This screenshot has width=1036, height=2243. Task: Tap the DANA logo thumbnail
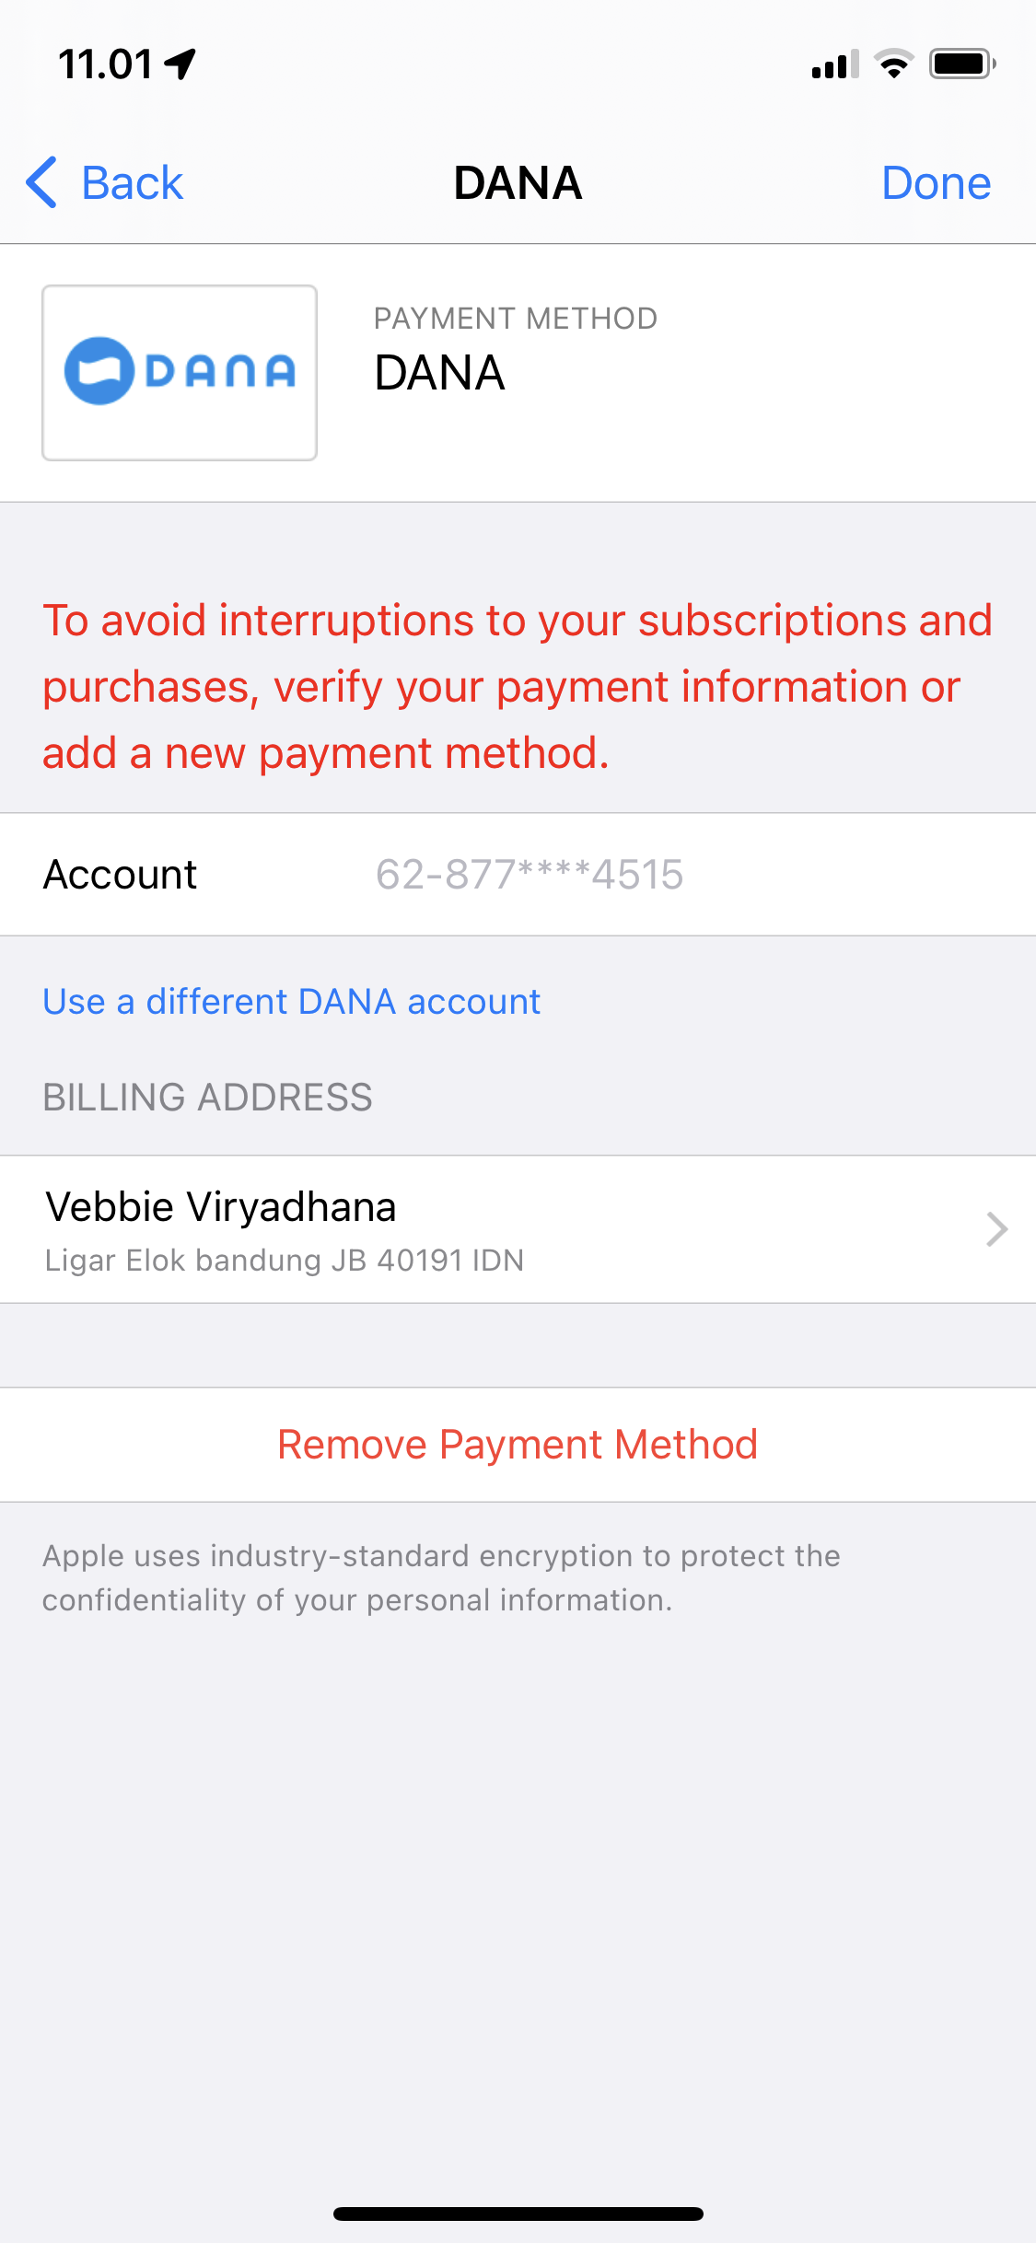pyautogui.click(x=180, y=372)
